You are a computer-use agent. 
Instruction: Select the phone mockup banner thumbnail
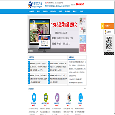[82, 21]
